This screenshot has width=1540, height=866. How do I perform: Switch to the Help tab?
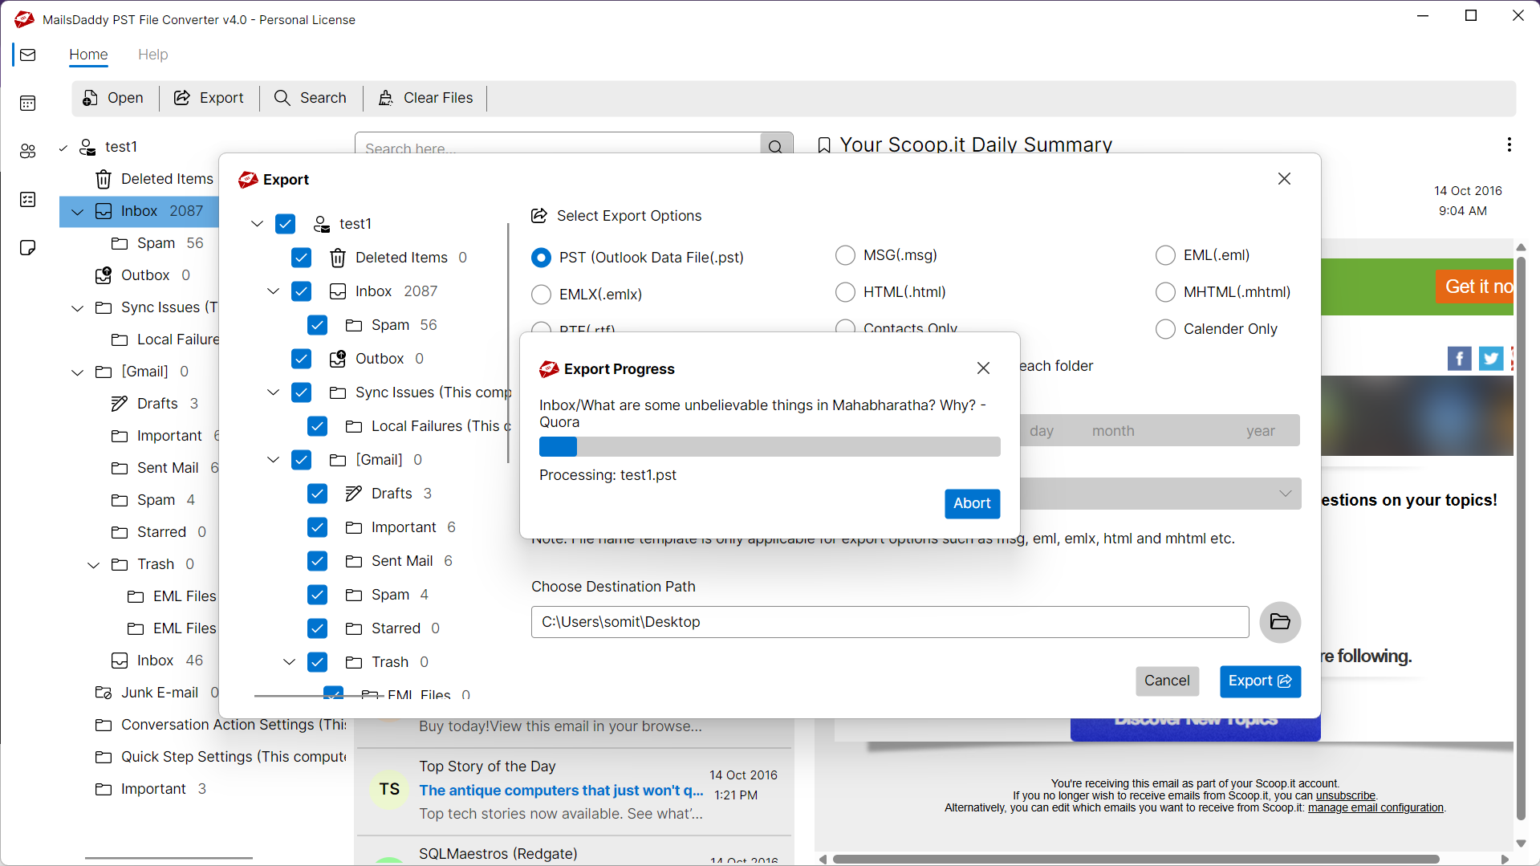click(152, 55)
